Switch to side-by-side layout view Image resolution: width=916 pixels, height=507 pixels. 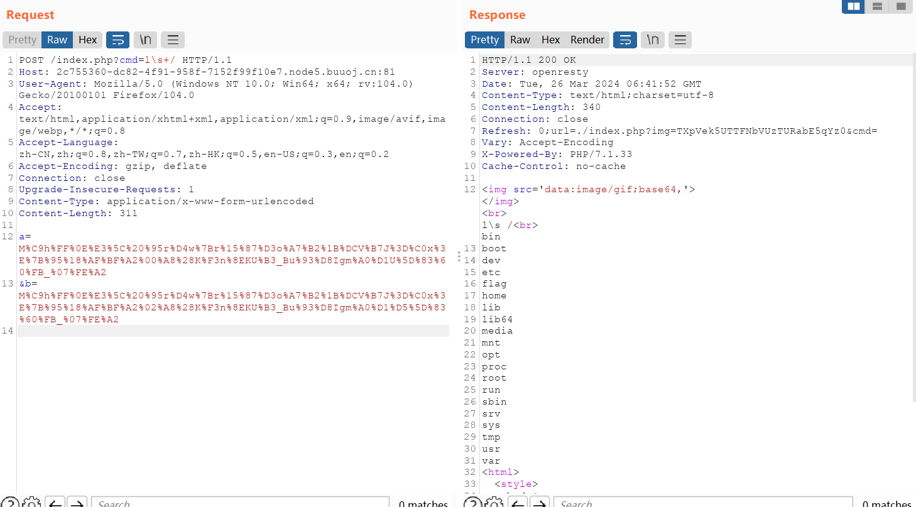click(853, 6)
